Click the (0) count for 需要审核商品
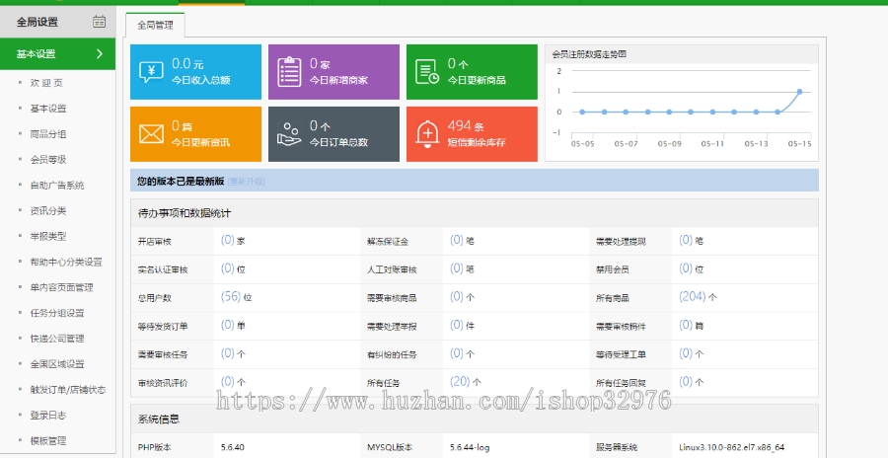The image size is (888, 458). [457, 296]
